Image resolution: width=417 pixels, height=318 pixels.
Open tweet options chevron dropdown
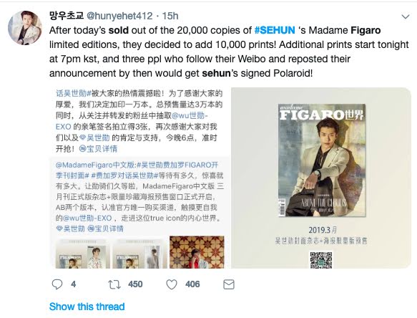pyautogui.click(x=406, y=16)
